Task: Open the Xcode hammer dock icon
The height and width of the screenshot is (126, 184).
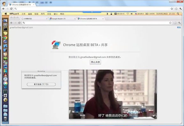Action: coord(5,46)
